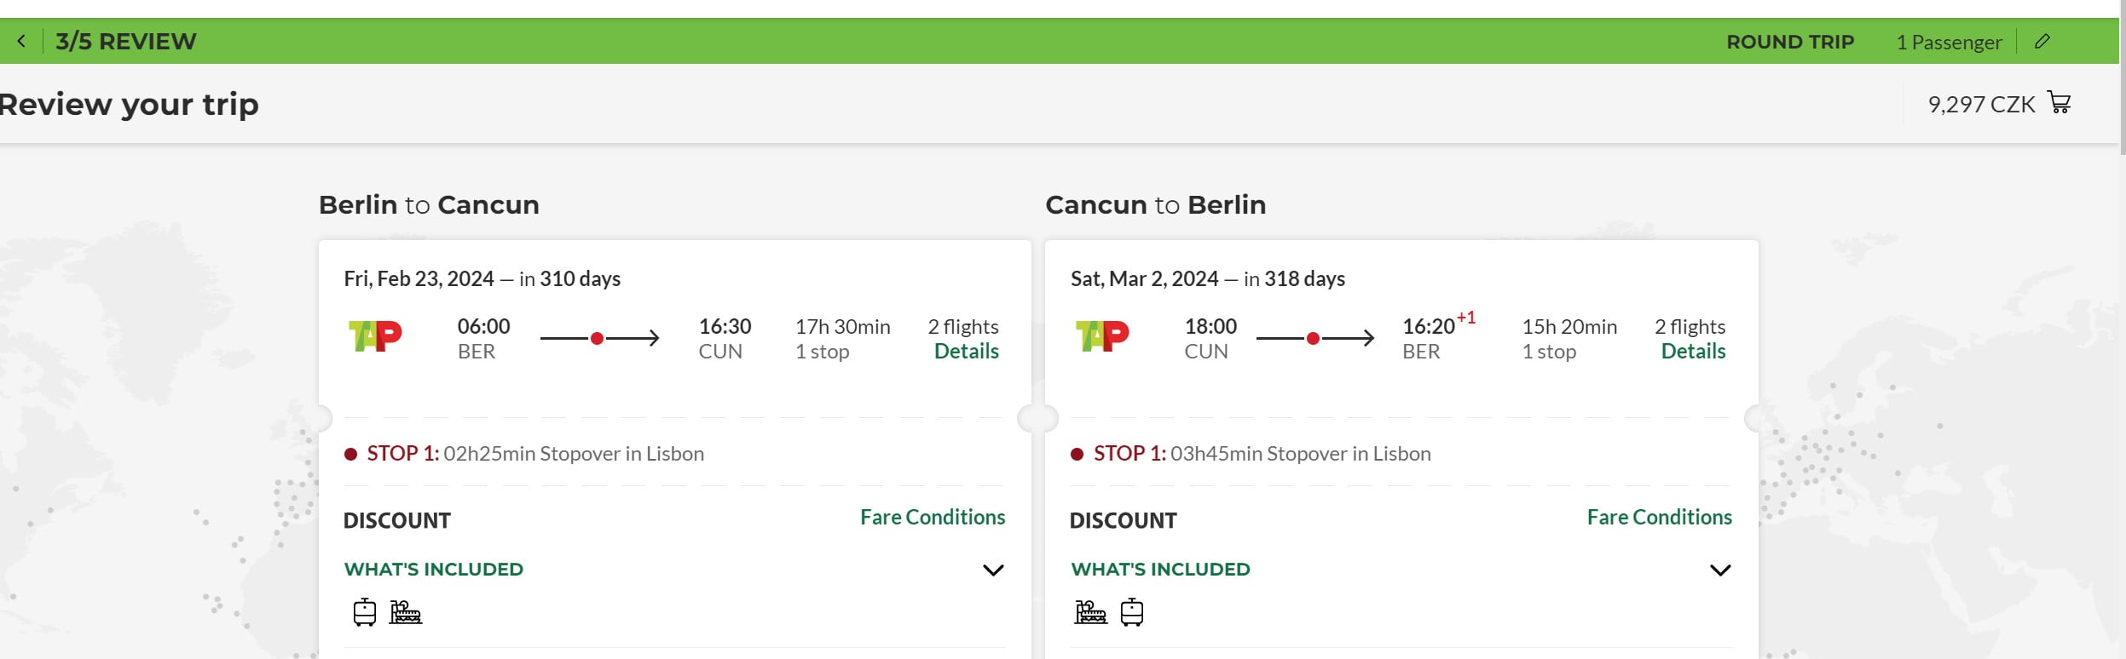Click the carry-on bag icon under outbound discount fare

365,612
